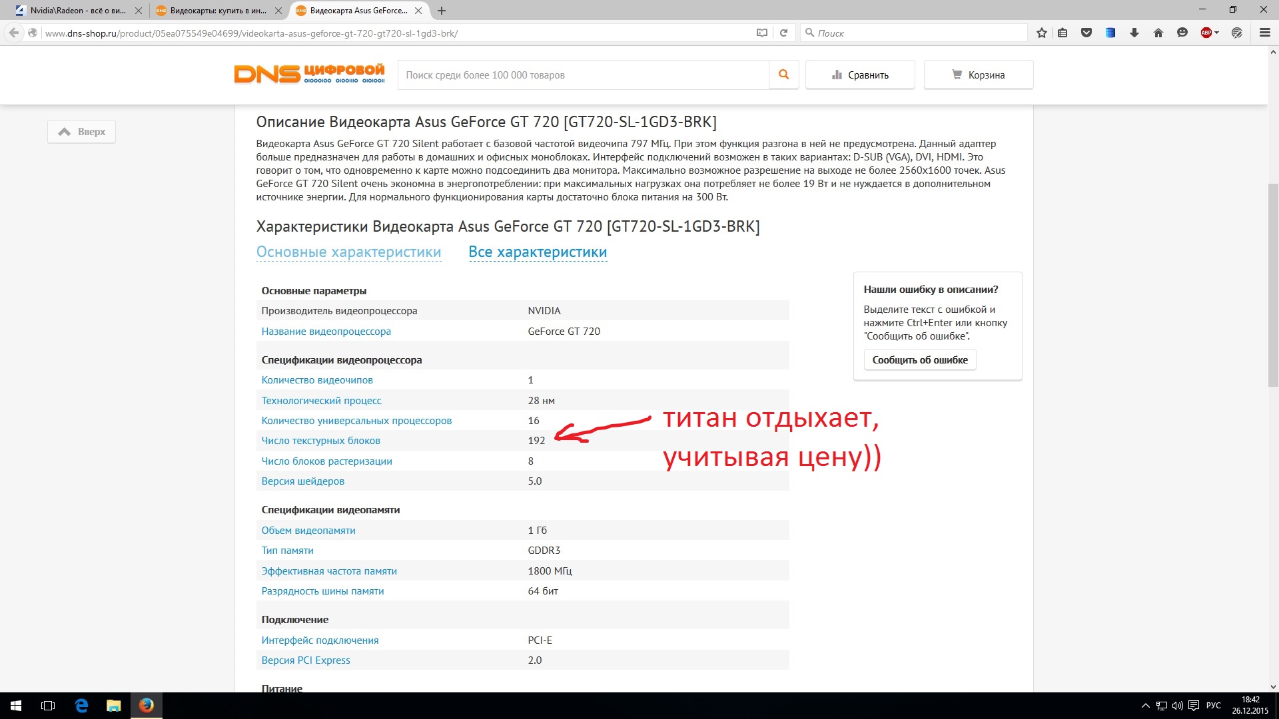
Task: Go to the home page icon
Action: (x=1158, y=33)
